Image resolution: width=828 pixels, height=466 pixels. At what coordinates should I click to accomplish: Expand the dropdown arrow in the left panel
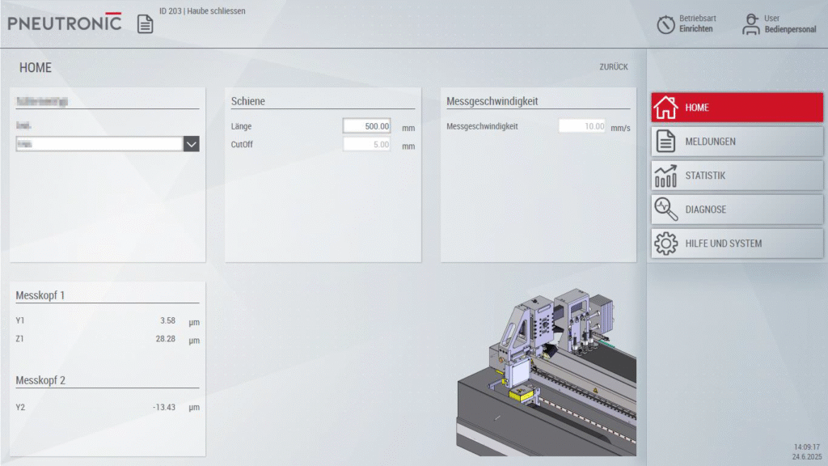click(x=192, y=144)
